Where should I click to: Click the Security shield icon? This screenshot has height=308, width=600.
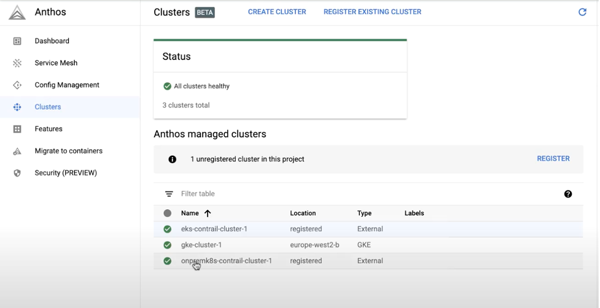click(17, 173)
